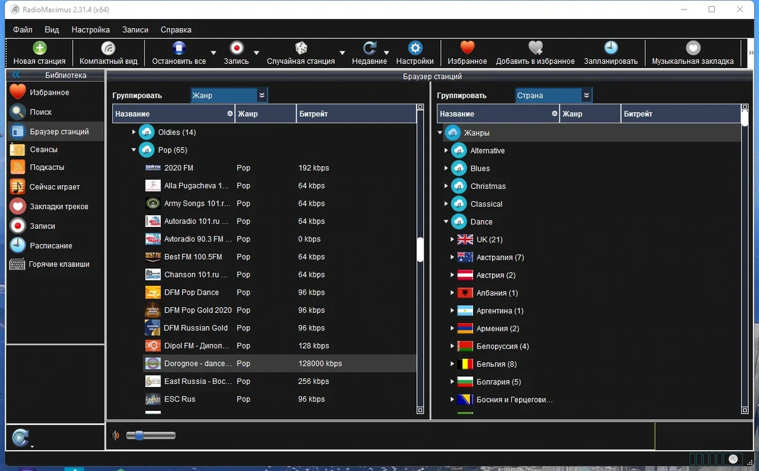
Task: Open the Справка menu
Action: tap(176, 30)
